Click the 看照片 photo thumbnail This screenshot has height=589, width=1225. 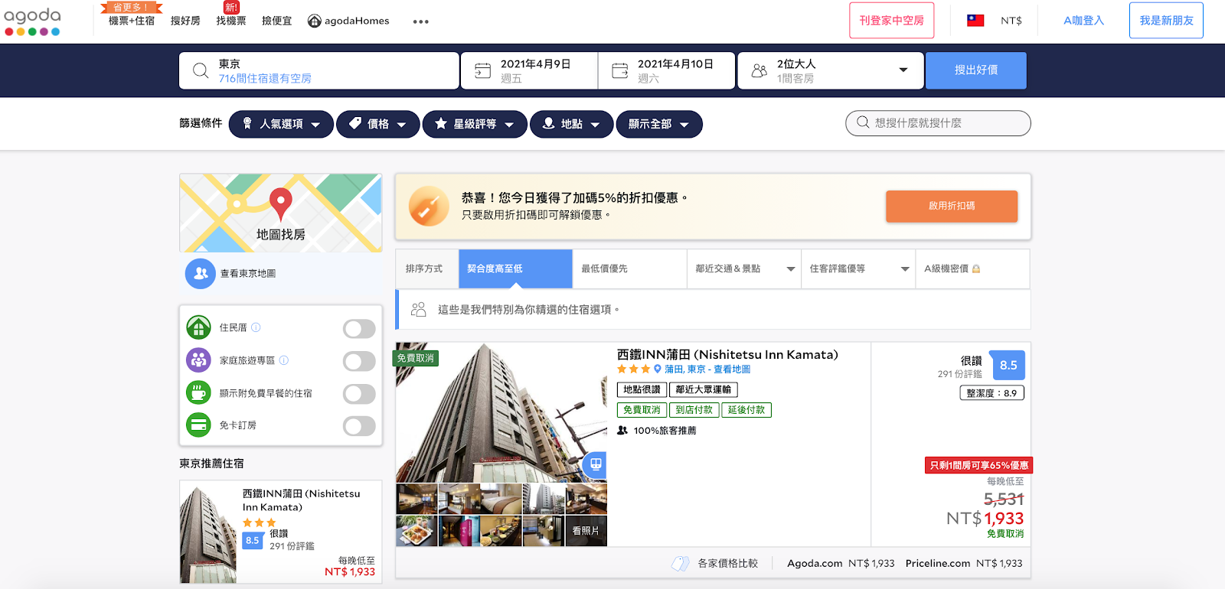tap(586, 531)
